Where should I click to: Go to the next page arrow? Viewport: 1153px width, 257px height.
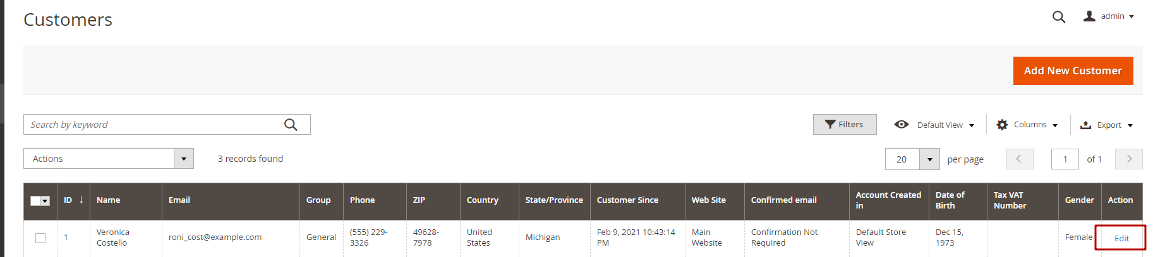pos(1129,159)
